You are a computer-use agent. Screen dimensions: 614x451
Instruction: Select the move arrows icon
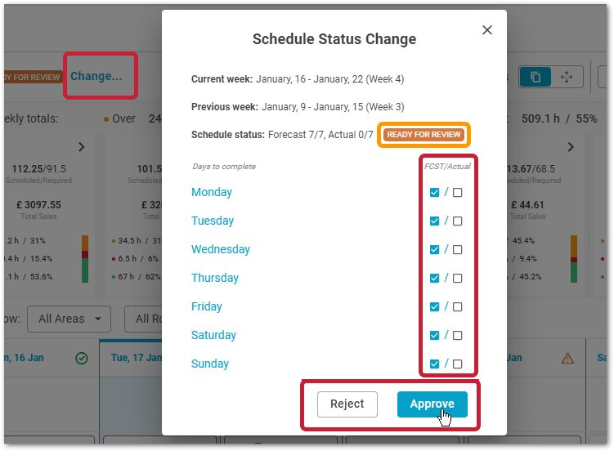(x=567, y=77)
